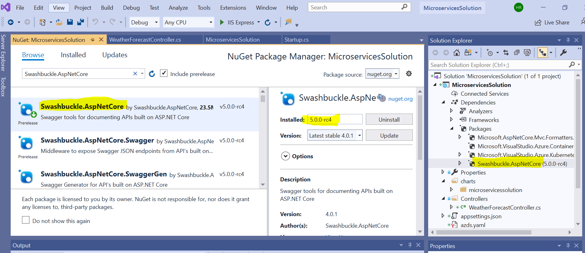The height and width of the screenshot is (253, 585).
Task: Click Solution Explorer Home icon
Action: [x=457, y=53]
